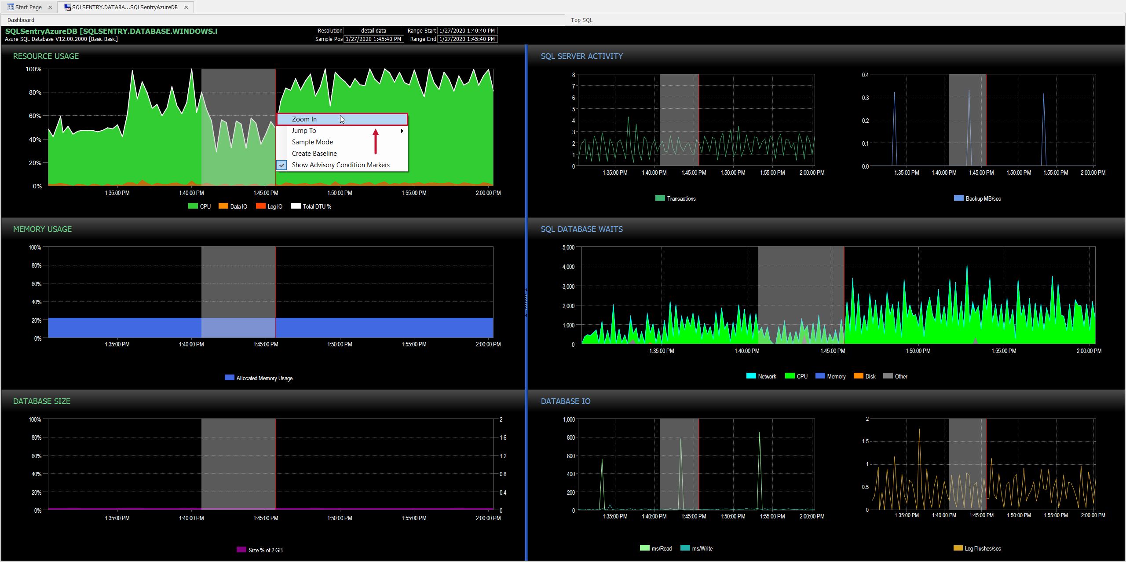The image size is (1126, 562).
Task: Click Create Baseline menu entry
Action: [x=314, y=154]
